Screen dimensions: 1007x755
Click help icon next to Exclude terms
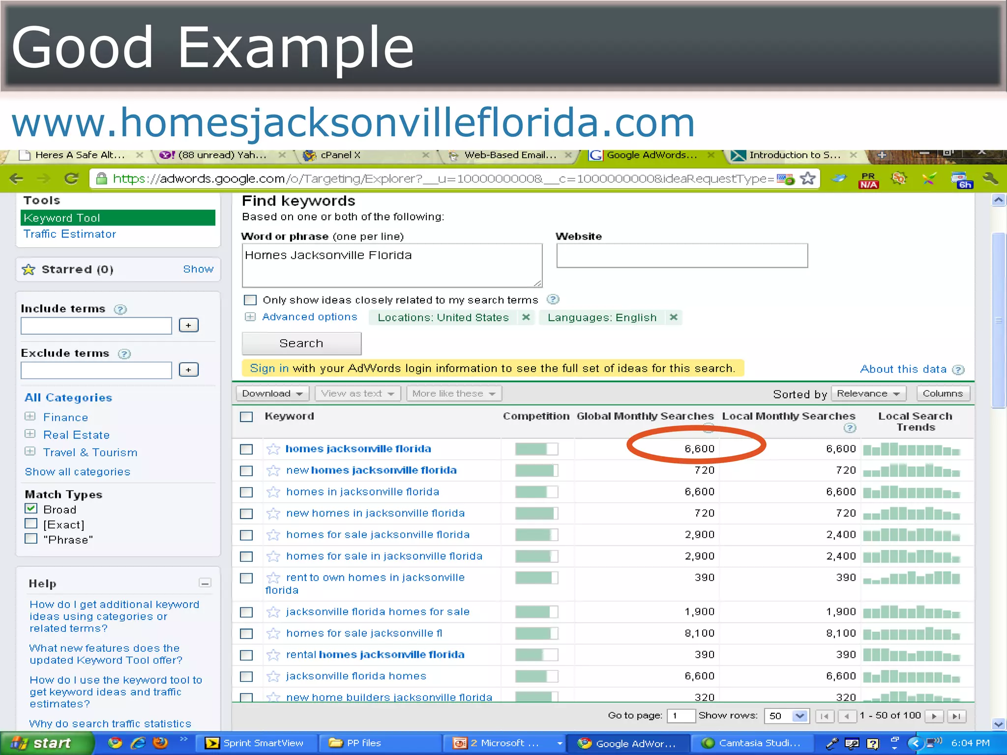coord(124,354)
